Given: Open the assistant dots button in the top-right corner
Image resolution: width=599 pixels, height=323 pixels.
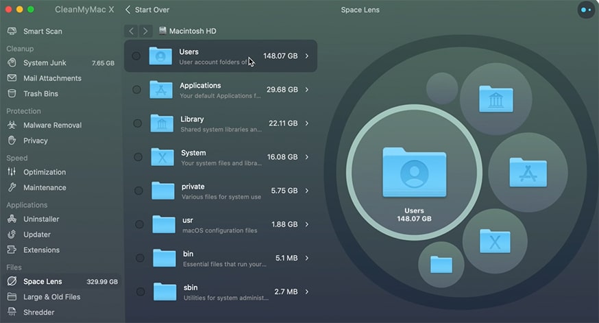Looking at the screenshot, I should click(x=585, y=10).
